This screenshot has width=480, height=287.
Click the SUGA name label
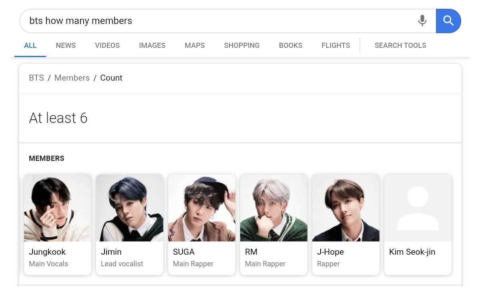tap(184, 252)
